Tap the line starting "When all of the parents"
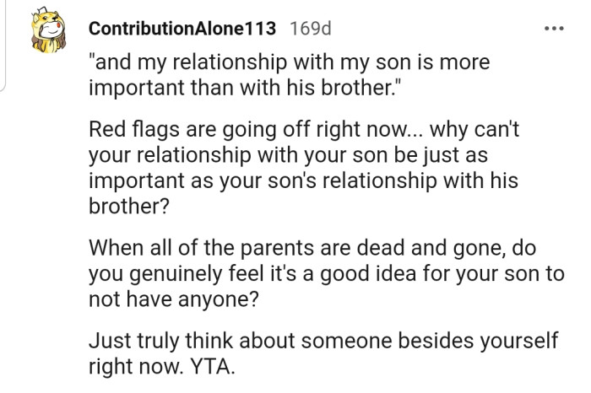This screenshot has height=393, width=591. tap(312, 249)
